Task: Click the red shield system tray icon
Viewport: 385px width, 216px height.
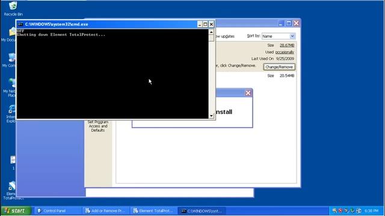Action: point(340,211)
